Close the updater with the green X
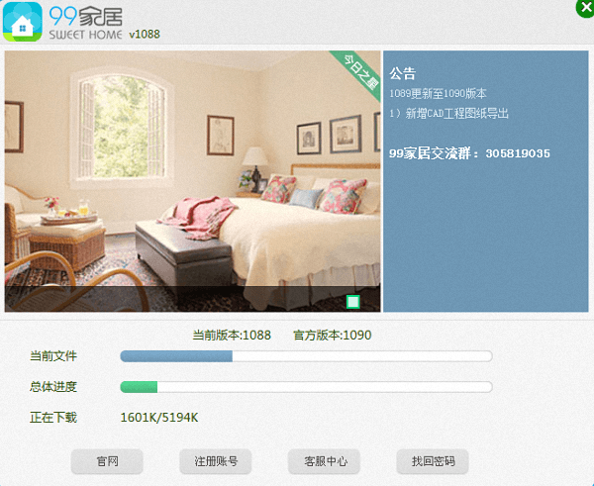This screenshot has width=594, height=486. (585, 8)
